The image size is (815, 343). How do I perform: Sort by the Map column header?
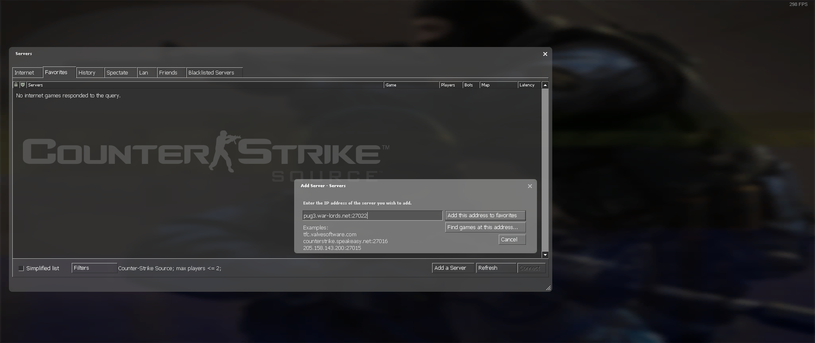(499, 85)
